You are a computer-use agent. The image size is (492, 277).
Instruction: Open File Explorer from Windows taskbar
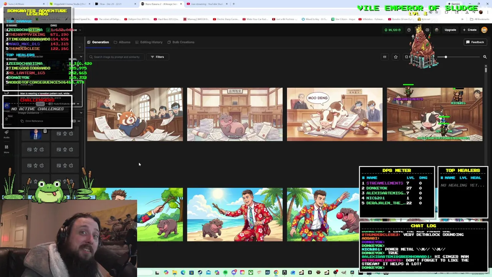[x=175, y=273]
